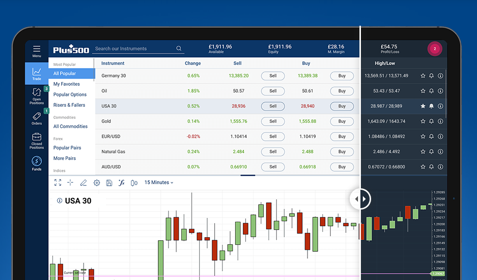The height and width of the screenshot is (280, 477).
Task: Show info for Germany 30 row
Action: coord(441,76)
